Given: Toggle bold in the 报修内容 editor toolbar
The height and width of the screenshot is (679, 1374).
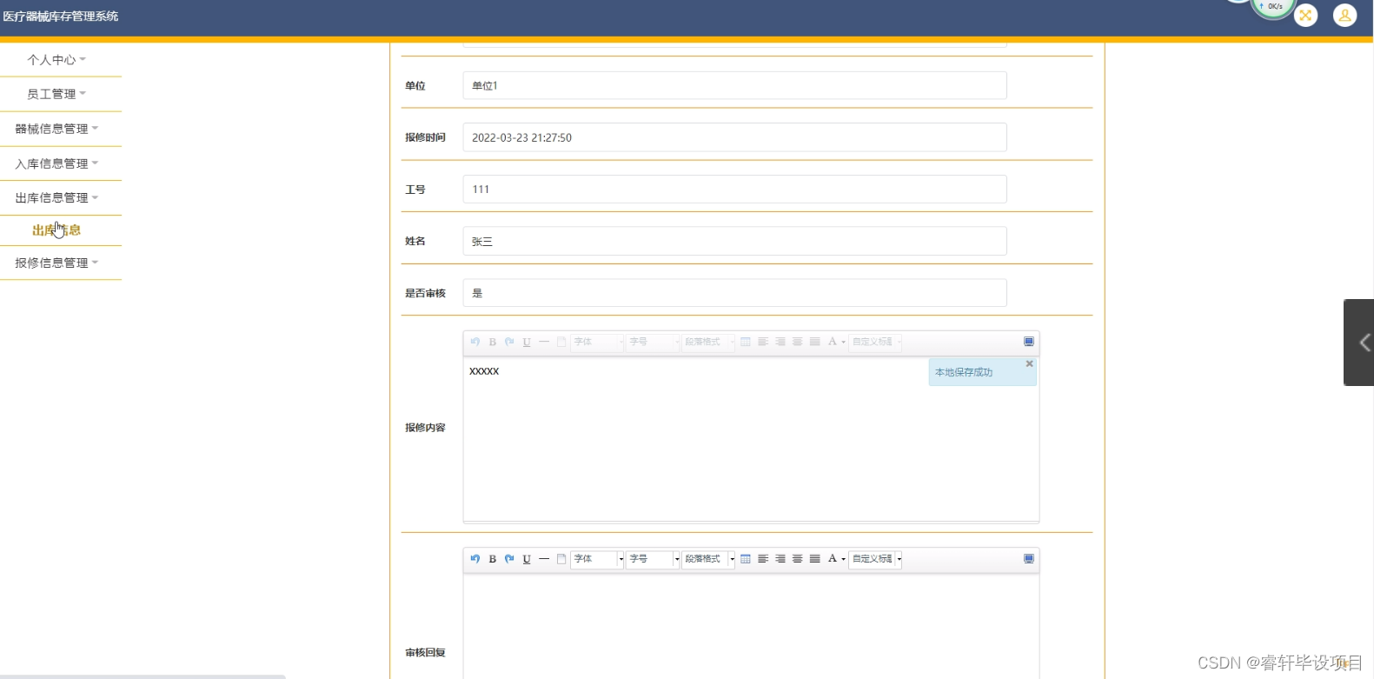Looking at the screenshot, I should click(x=492, y=342).
